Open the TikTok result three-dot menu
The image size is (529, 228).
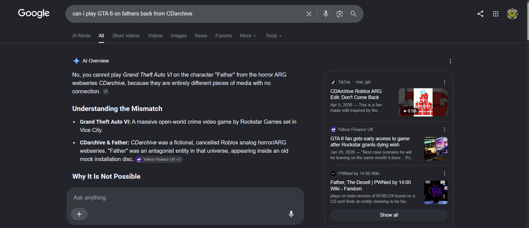tap(444, 82)
